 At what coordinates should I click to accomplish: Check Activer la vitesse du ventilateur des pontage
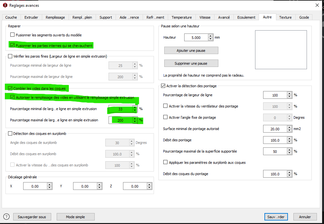pos(165,106)
